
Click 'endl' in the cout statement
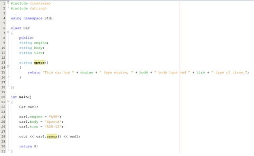(74, 137)
